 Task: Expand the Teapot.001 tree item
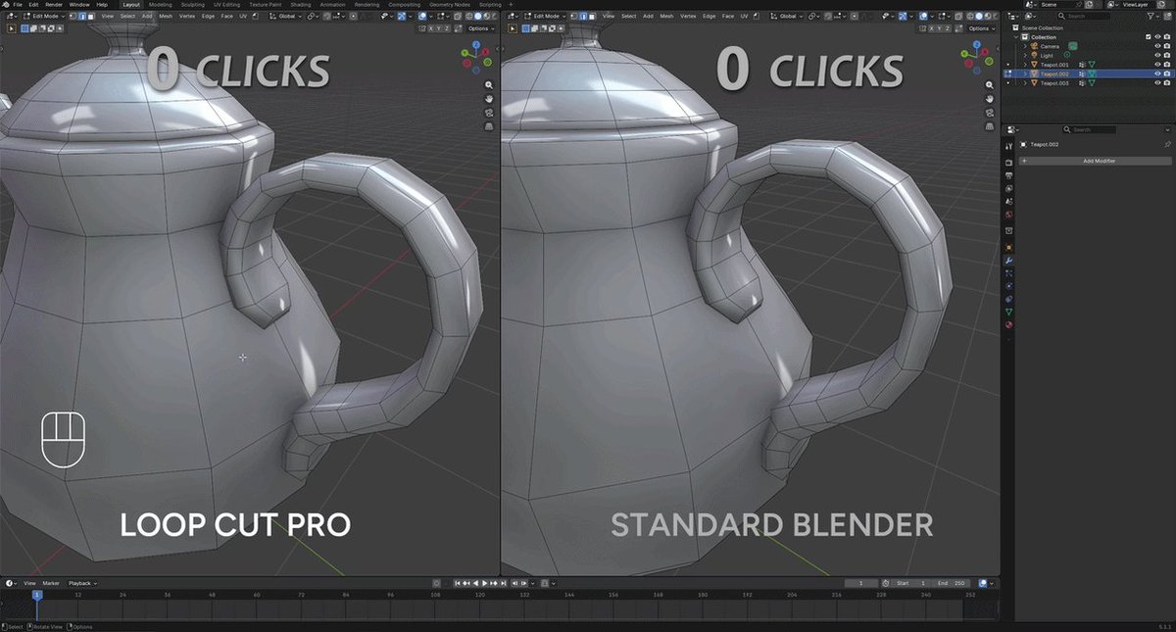click(1025, 65)
